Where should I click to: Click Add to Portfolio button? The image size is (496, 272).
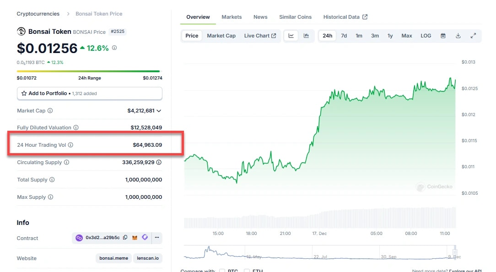(90, 93)
